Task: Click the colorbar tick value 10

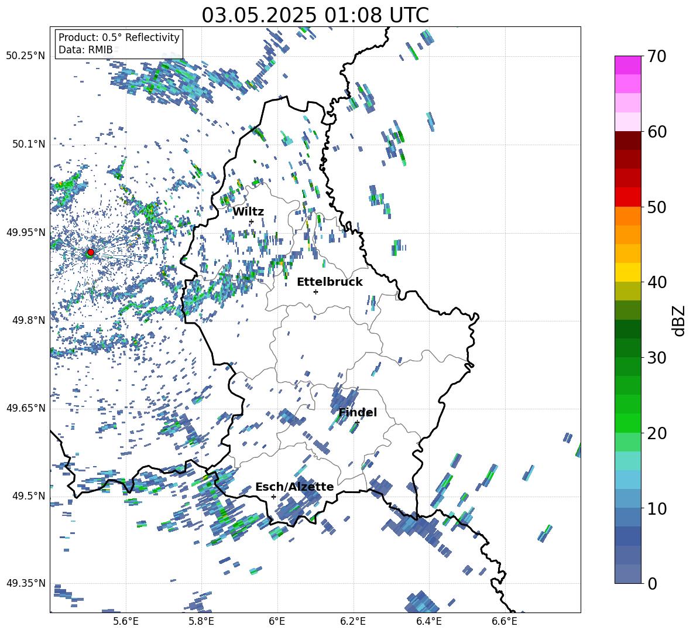Action: tap(657, 508)
